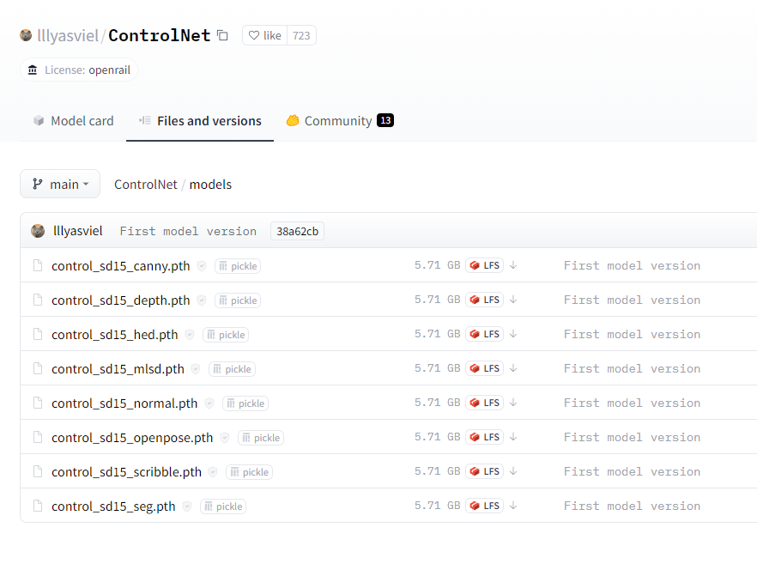This screenshot has width=757, height=564.
Task: Click LFS badge on control_sd15_canny.pth row
Action: 485,265
